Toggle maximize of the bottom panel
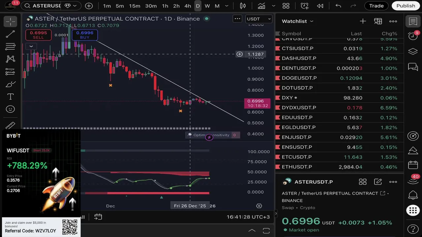 pos(266,230)
